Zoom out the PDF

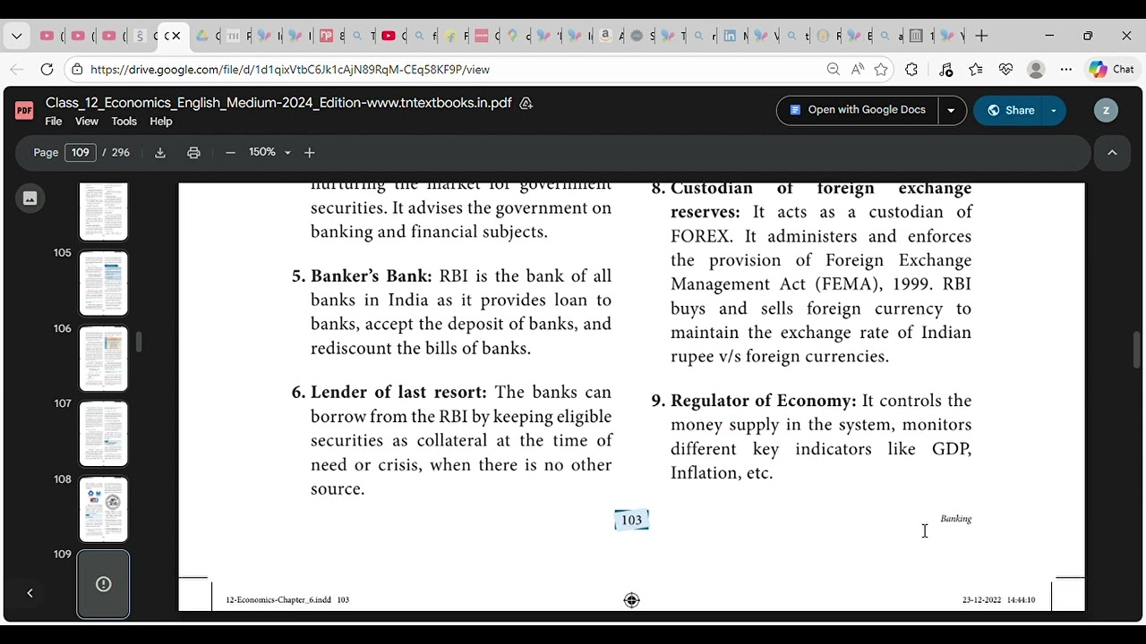click(x=230, y=152)
